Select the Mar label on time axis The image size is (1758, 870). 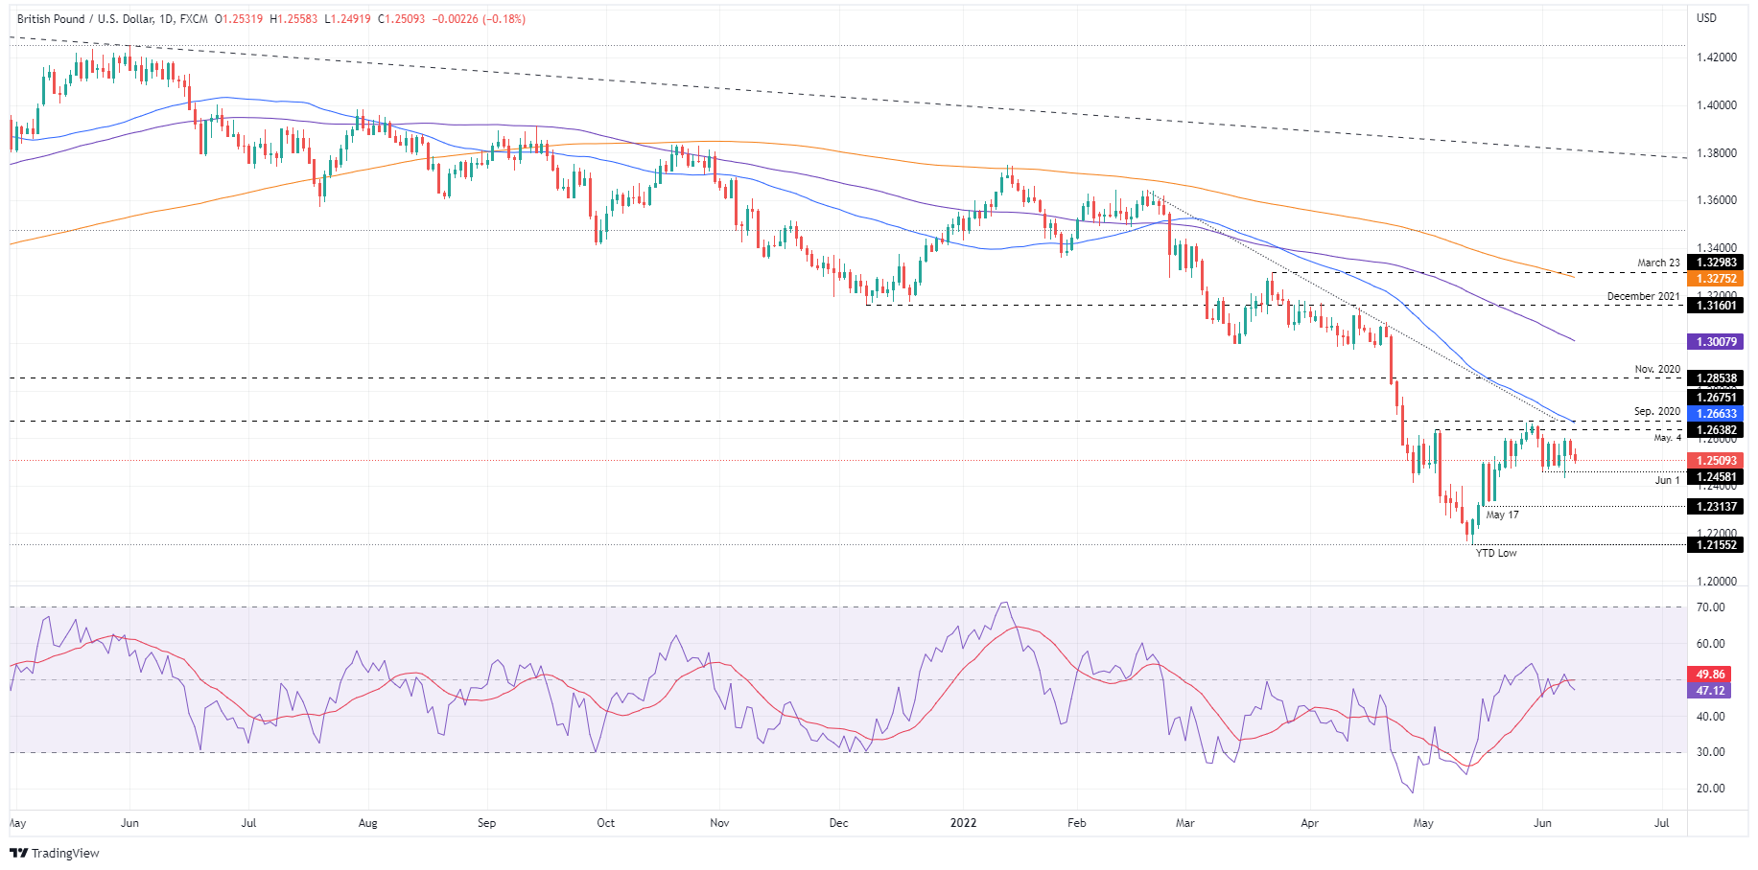point(1185,823)
